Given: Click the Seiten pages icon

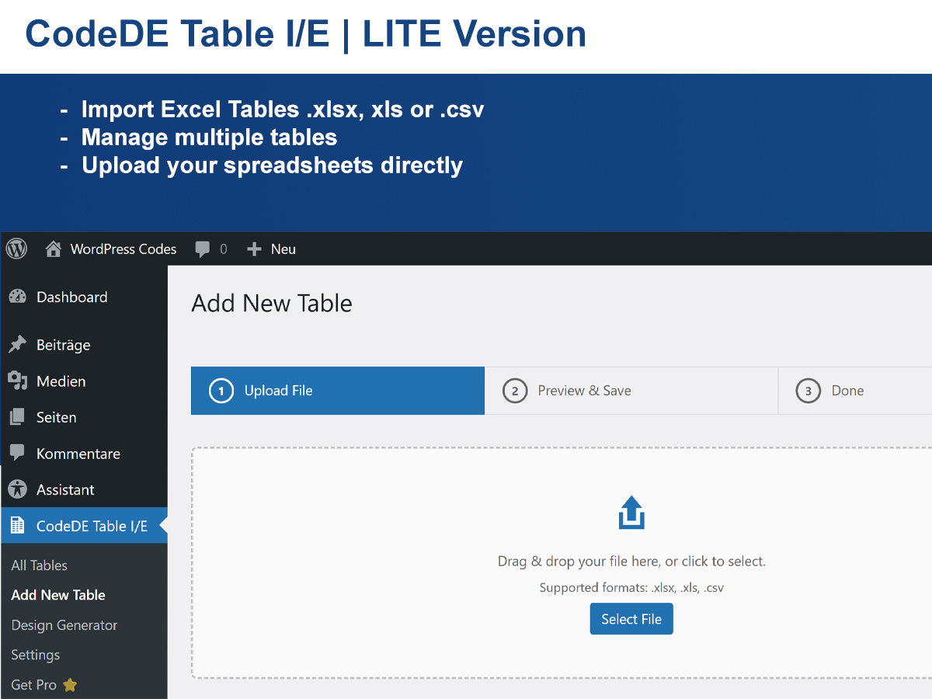Looking at the screenshot, I should (17, 417).
